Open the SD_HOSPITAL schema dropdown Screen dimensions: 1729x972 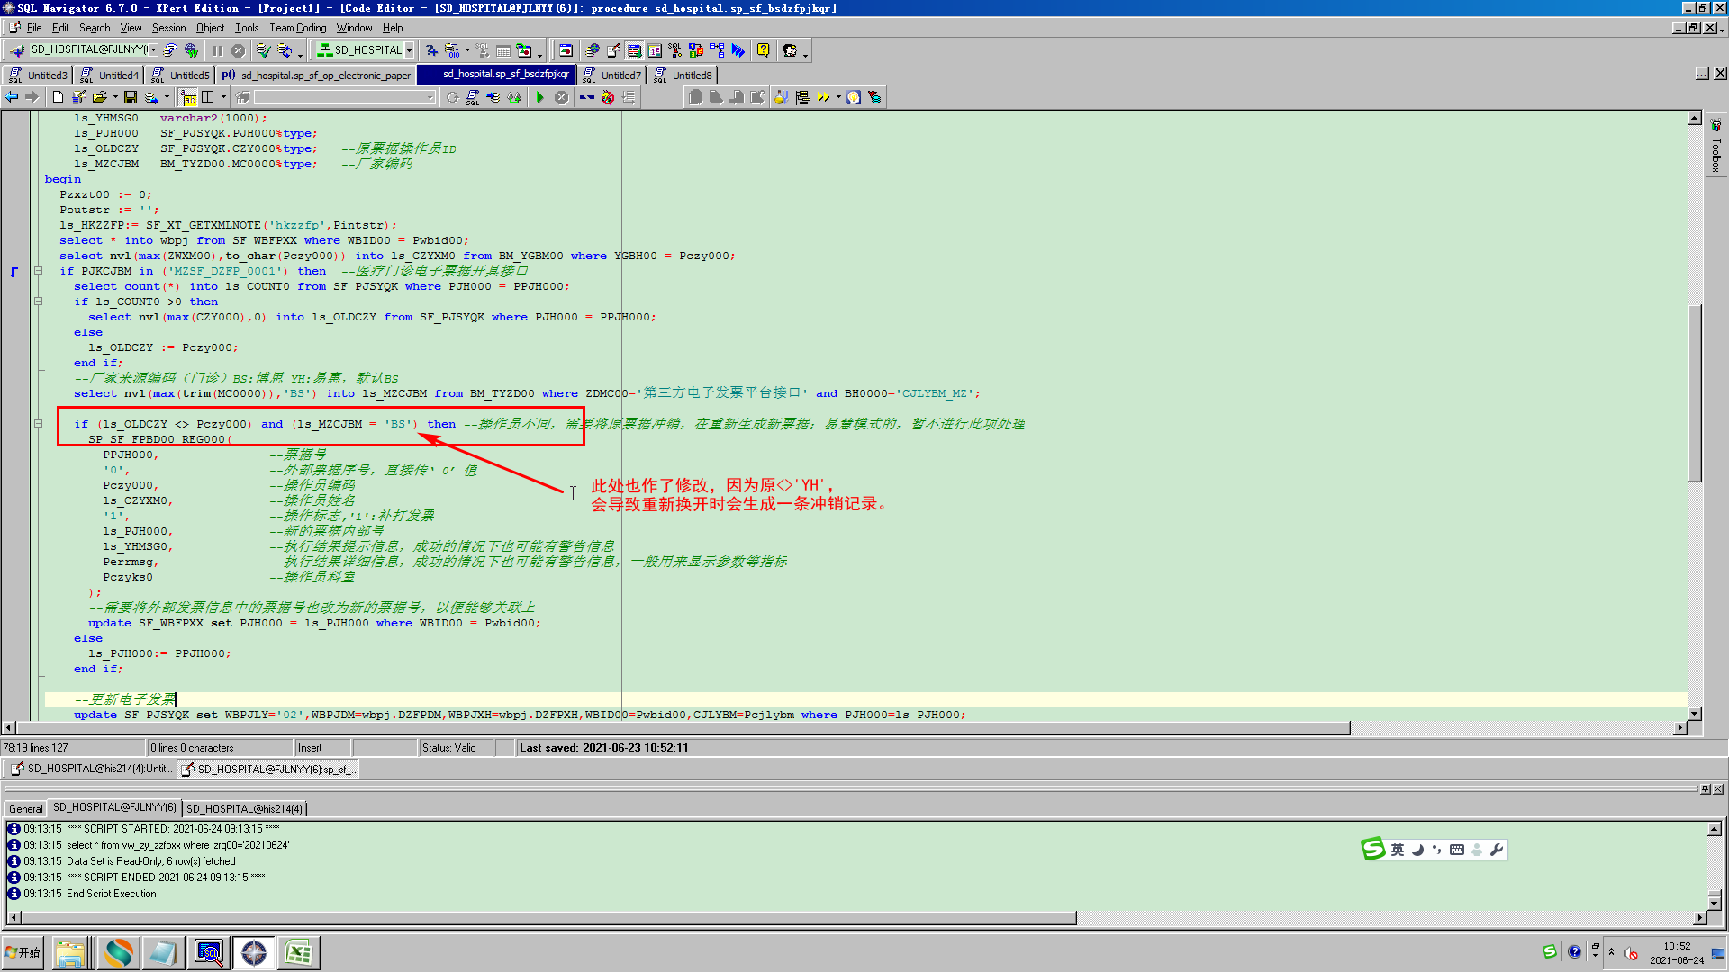point(410,50)
